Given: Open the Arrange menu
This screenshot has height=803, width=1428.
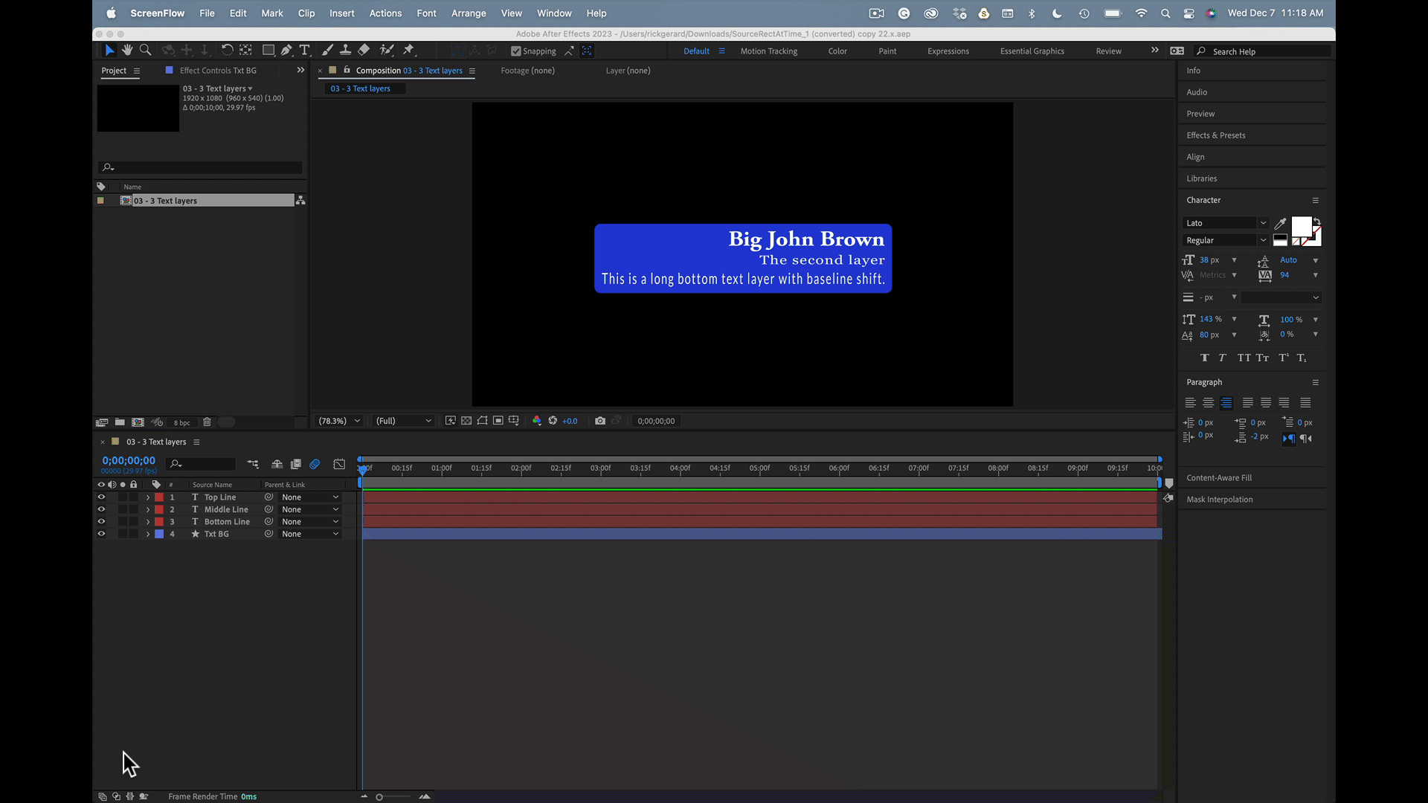Looking at the screenshot, I should click(x=468, y=13).
